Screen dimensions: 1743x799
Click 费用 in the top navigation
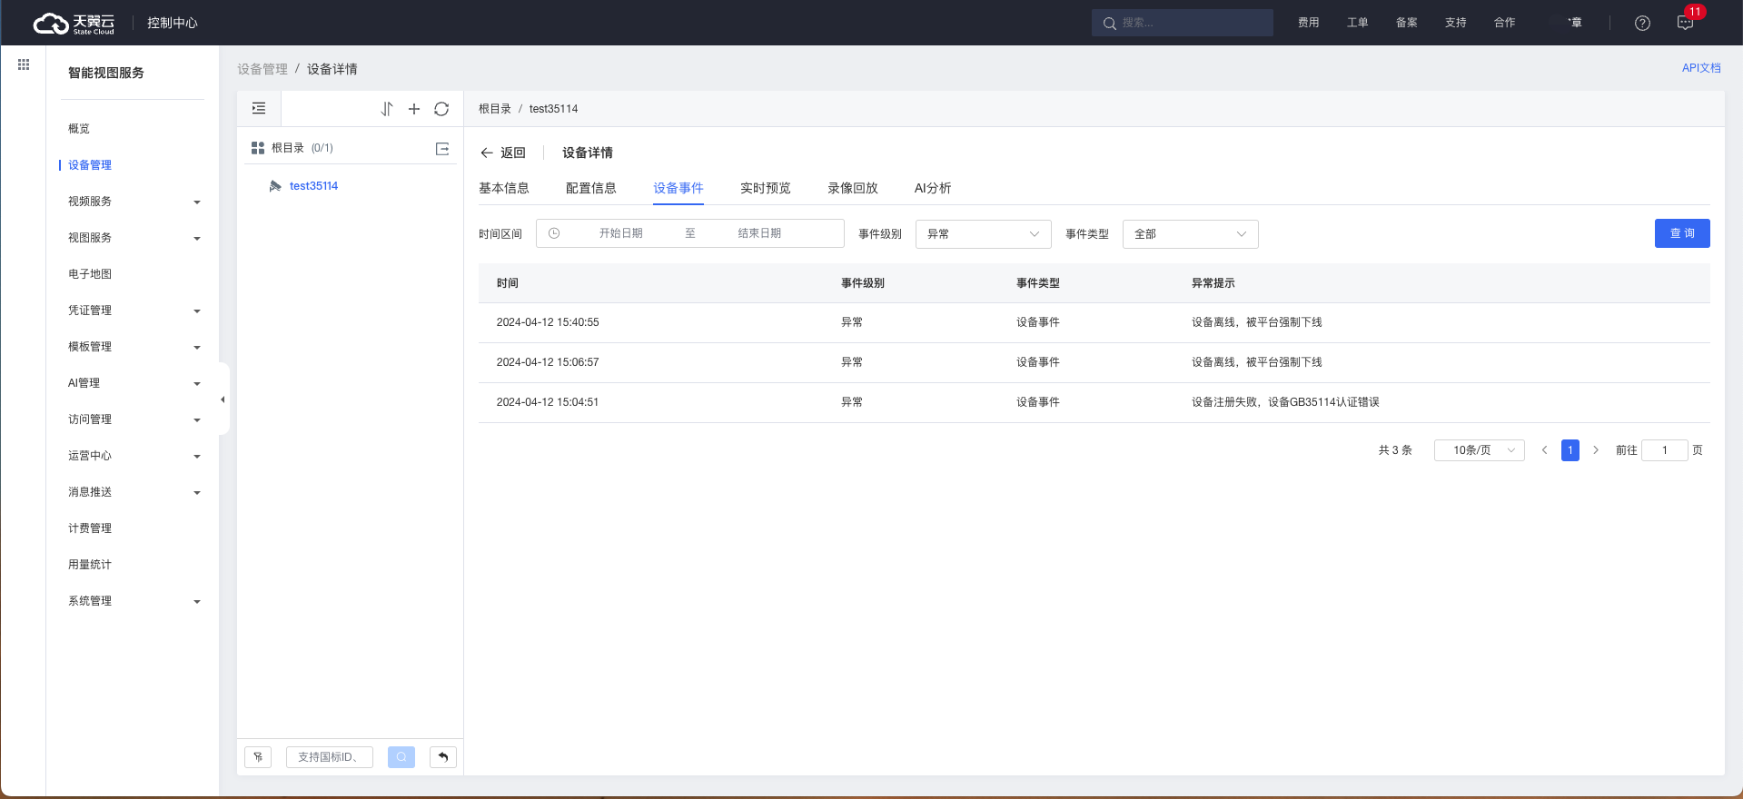pyautogui.click(x=1309, y=23)
